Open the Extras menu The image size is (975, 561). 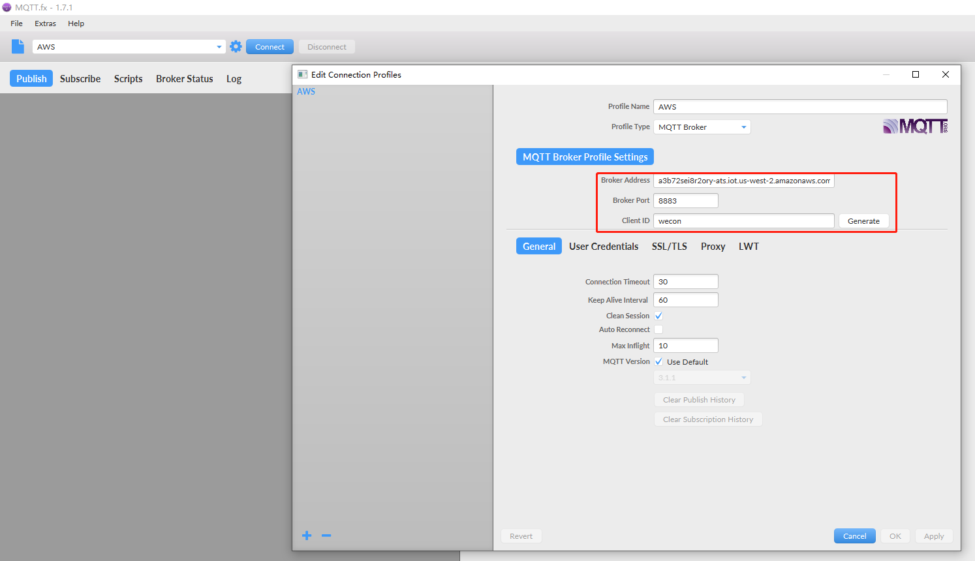tap(45, 23)
